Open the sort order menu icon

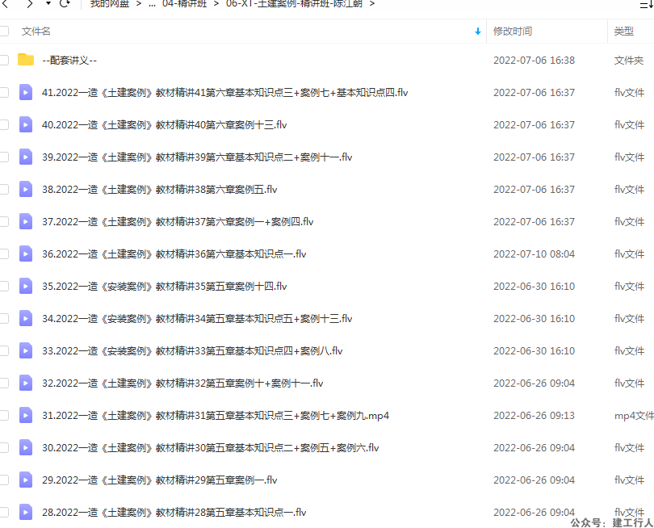pos(647,4)
